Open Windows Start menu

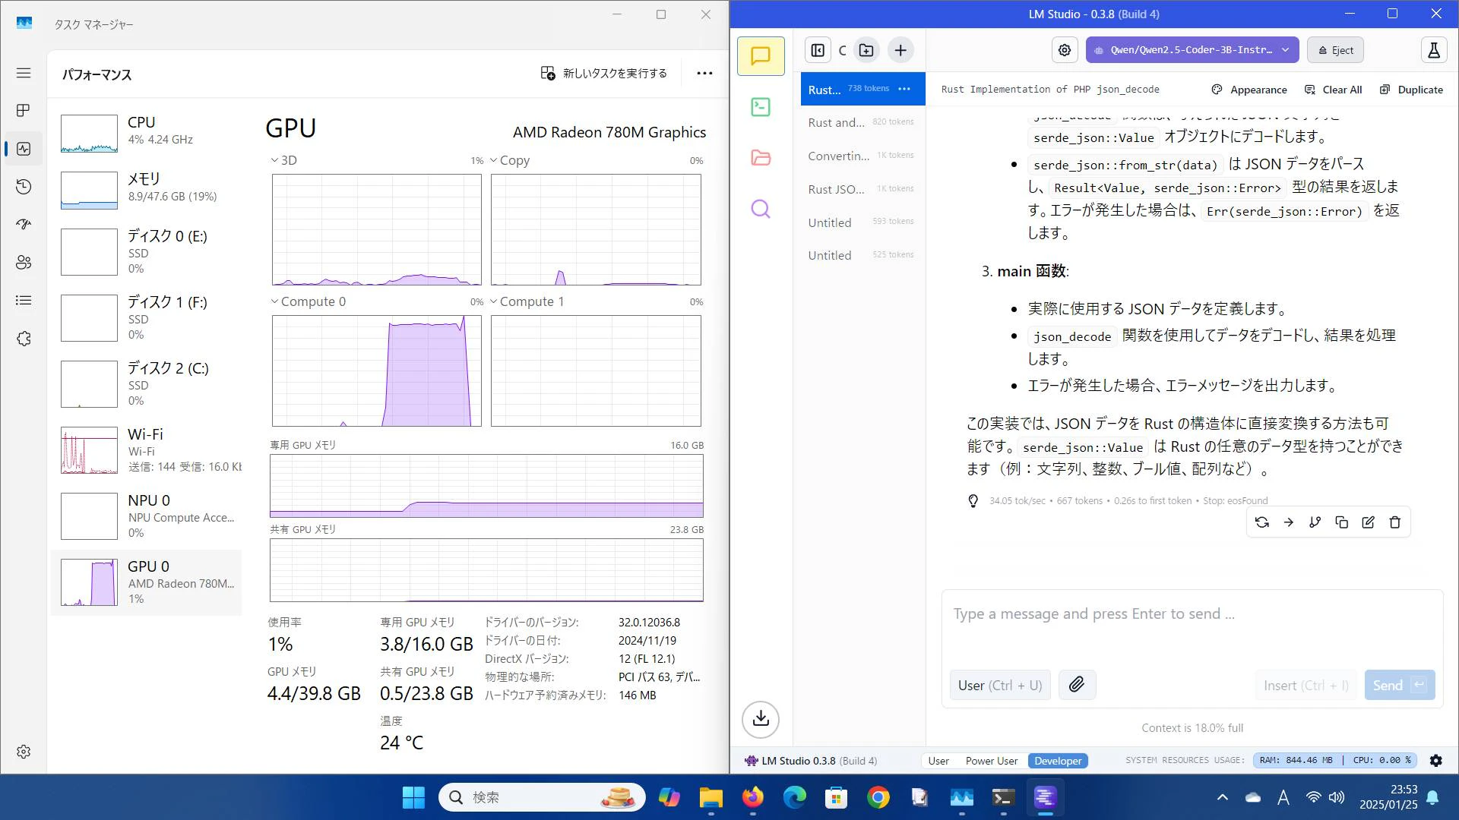pyautogui.click(x=413, y=797)
